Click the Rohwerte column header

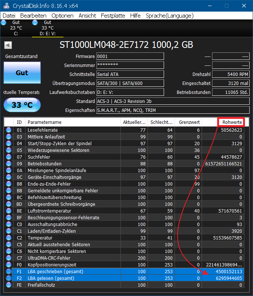223,122
